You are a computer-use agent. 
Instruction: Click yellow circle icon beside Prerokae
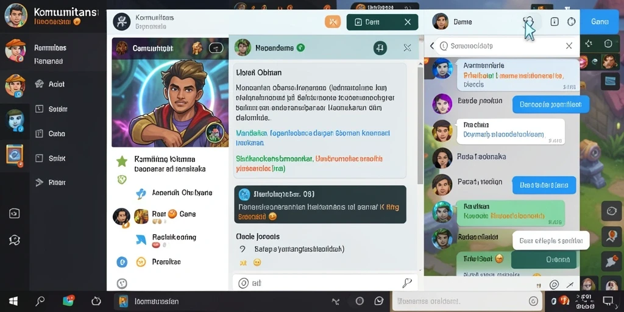(141, 262)
